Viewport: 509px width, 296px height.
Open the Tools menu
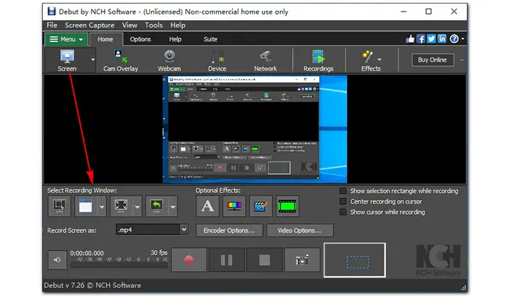153,25
